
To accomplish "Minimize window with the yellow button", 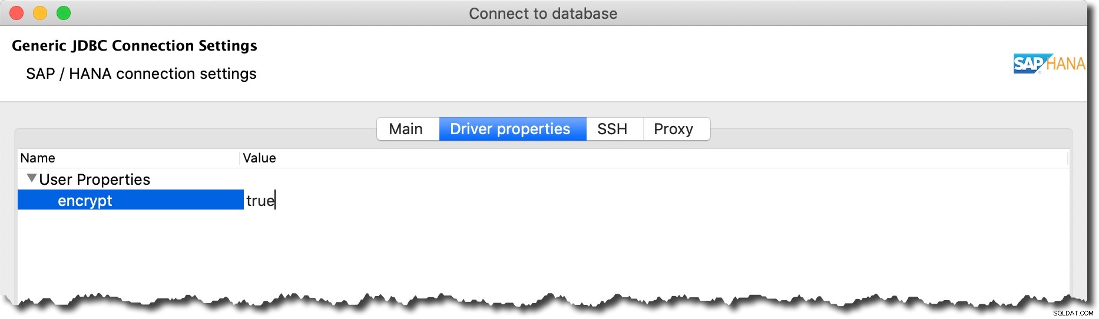I will (x=40, y=13).
